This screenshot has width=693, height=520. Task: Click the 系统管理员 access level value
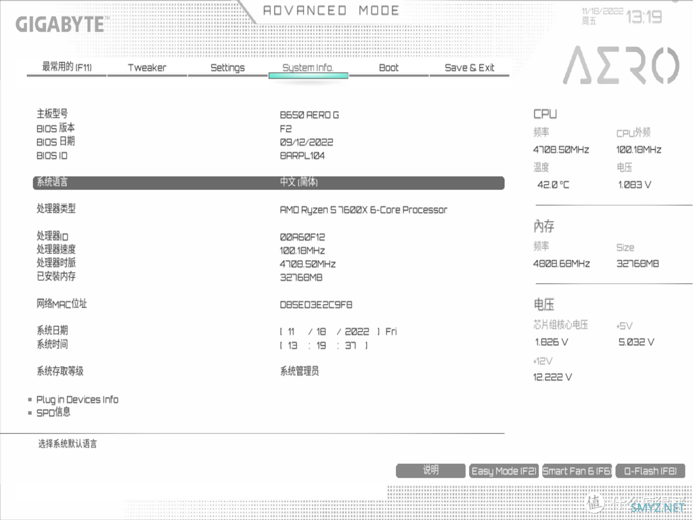point(299,371)
